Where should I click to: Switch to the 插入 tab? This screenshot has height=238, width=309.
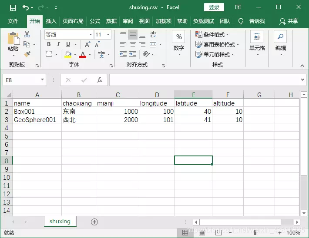tap(51, 21)
